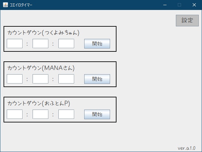Start the MANAさん countdown timer
The image size is (202, 152).
[x=97, y=79]
